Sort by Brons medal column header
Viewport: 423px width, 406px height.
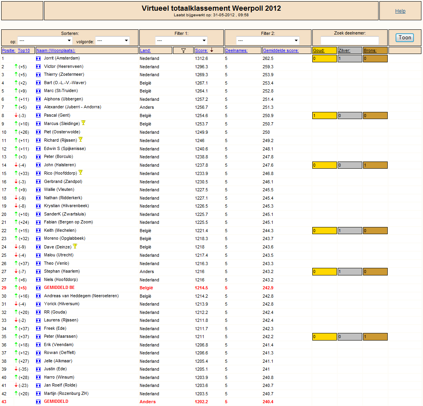coord(370,50)
